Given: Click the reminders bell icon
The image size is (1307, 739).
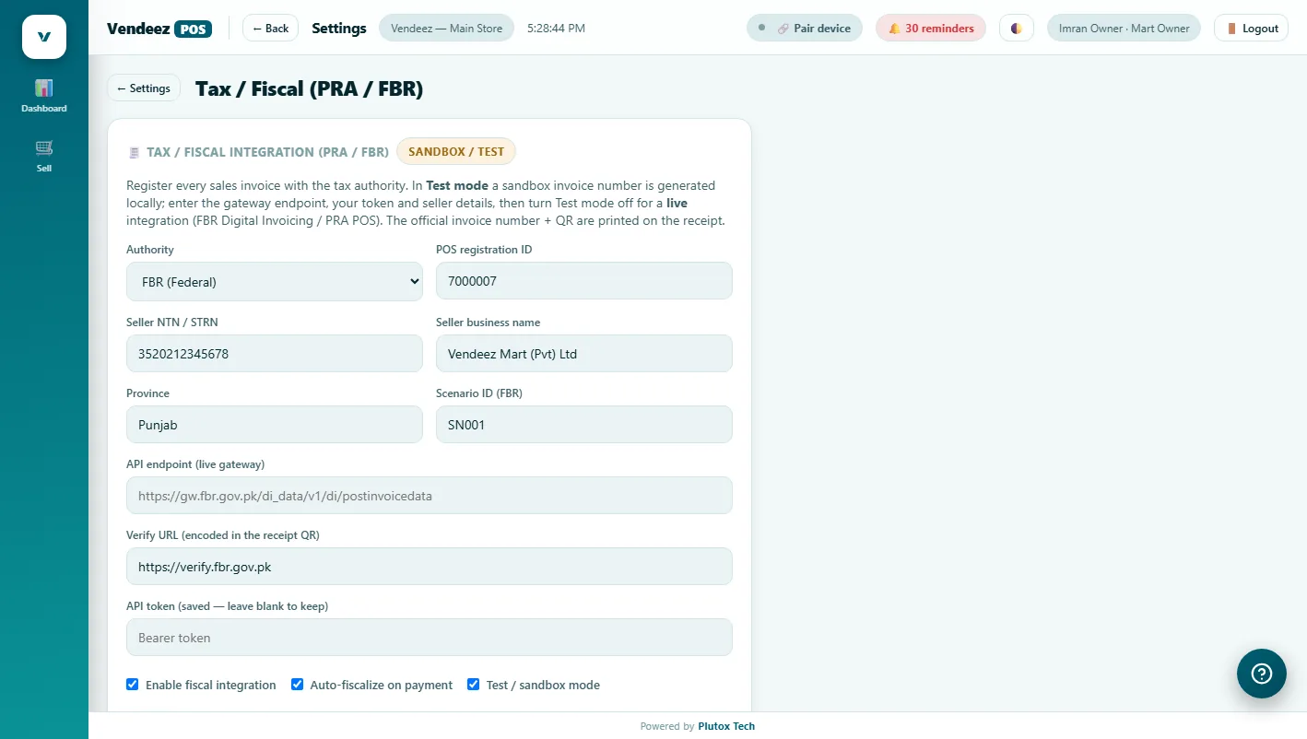Looking at the screenshot, I should 894,29.
